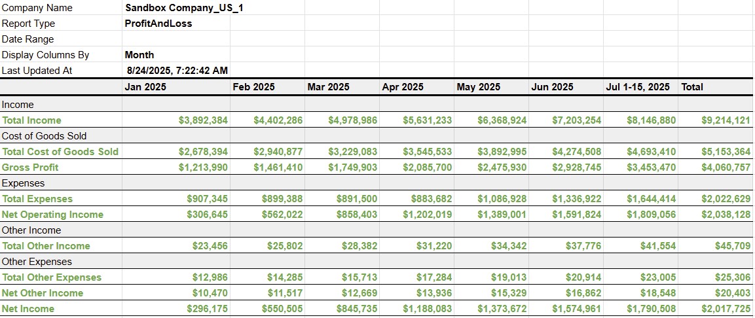This screenshot has width=755, height=318.
Task: Select the Sandbox Company_US_1 company name cell
Action: pyautogui.click(x=175, y=8)
